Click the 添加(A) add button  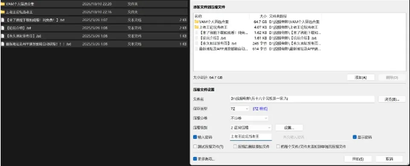pyautogui.click(x=361, y=77)
